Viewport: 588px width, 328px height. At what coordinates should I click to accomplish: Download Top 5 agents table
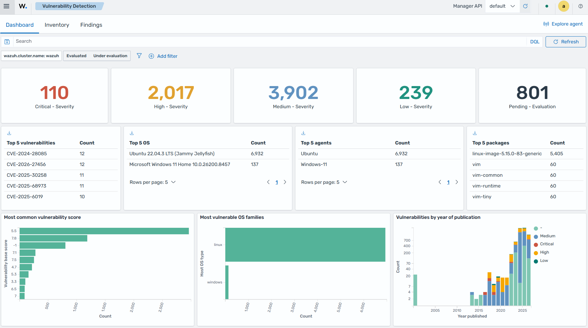pyautogui.click(x=303, y=133)
